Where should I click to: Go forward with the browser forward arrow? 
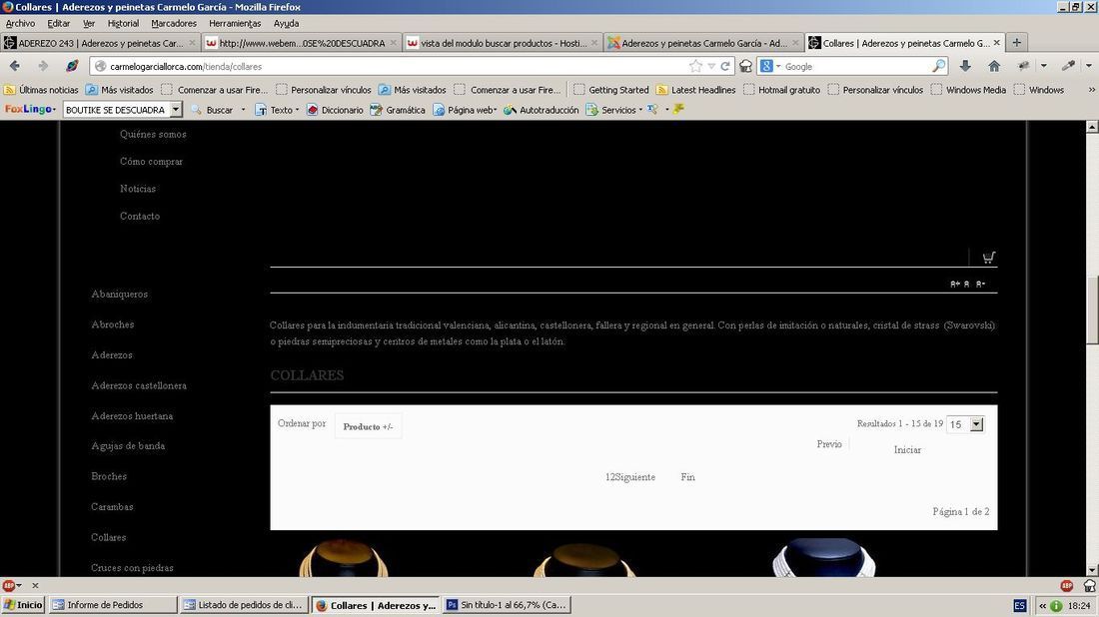pyautogui.click(x=43, y=66)
